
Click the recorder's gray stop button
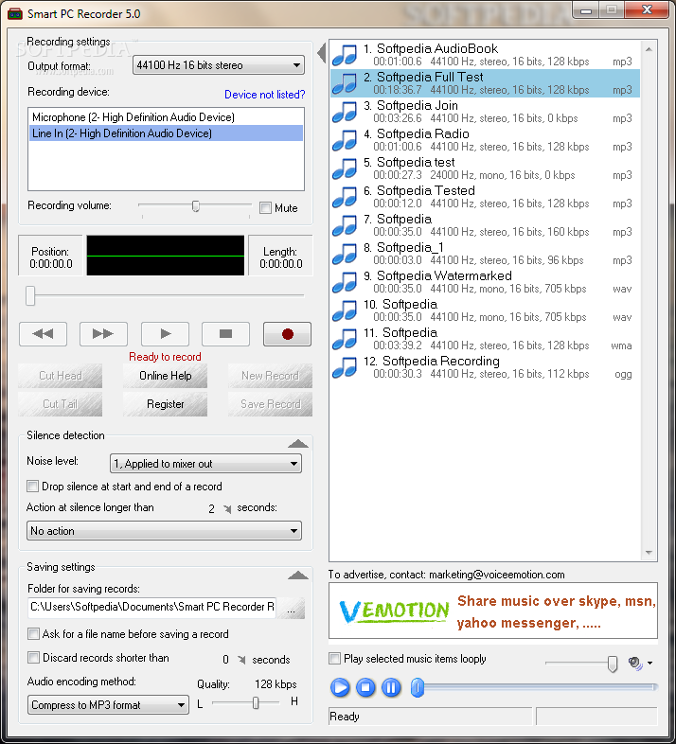(x=226, y=334)
